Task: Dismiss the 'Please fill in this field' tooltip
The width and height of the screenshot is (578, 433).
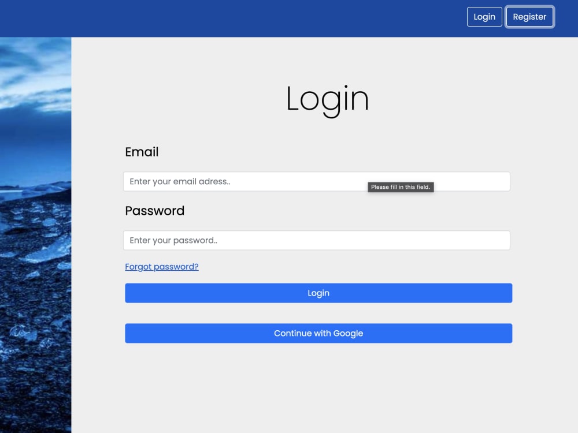Action: click(x=400, y=187)
